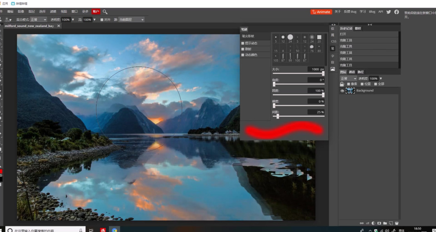This screenshot has height=232, width=436.
Task: Toggle the 笔 brush panel icon
Action: tap(333, 48)
